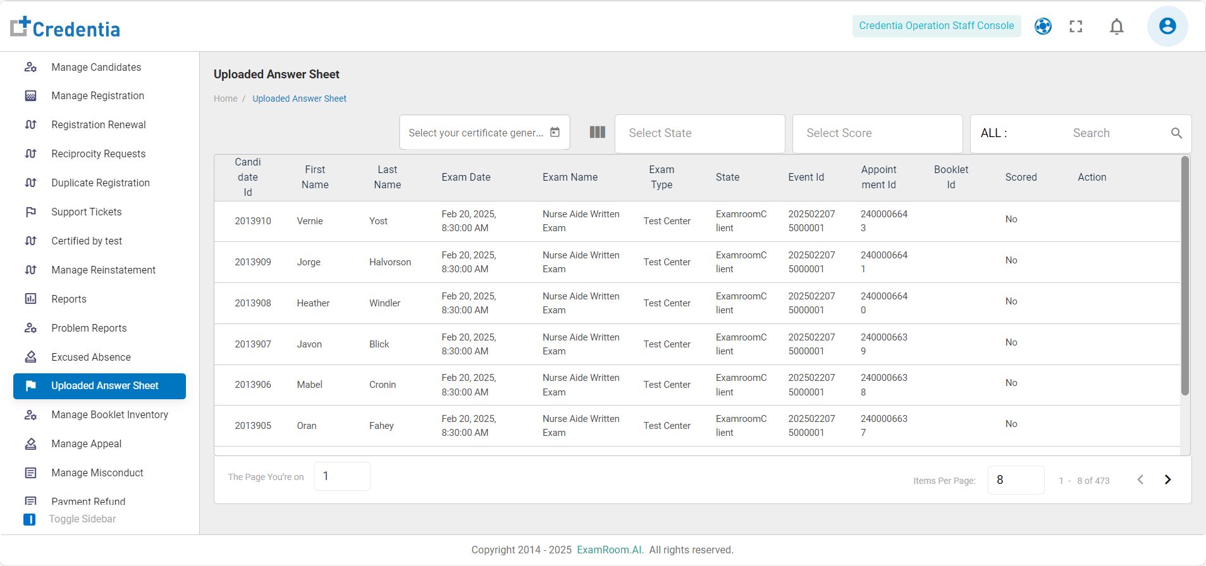Focus the page number input field
The width and height of the screenshot is (1206, 566).
pos(341,476)
